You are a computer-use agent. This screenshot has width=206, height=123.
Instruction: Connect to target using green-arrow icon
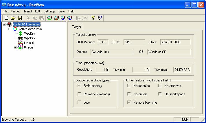pos(50,18)
